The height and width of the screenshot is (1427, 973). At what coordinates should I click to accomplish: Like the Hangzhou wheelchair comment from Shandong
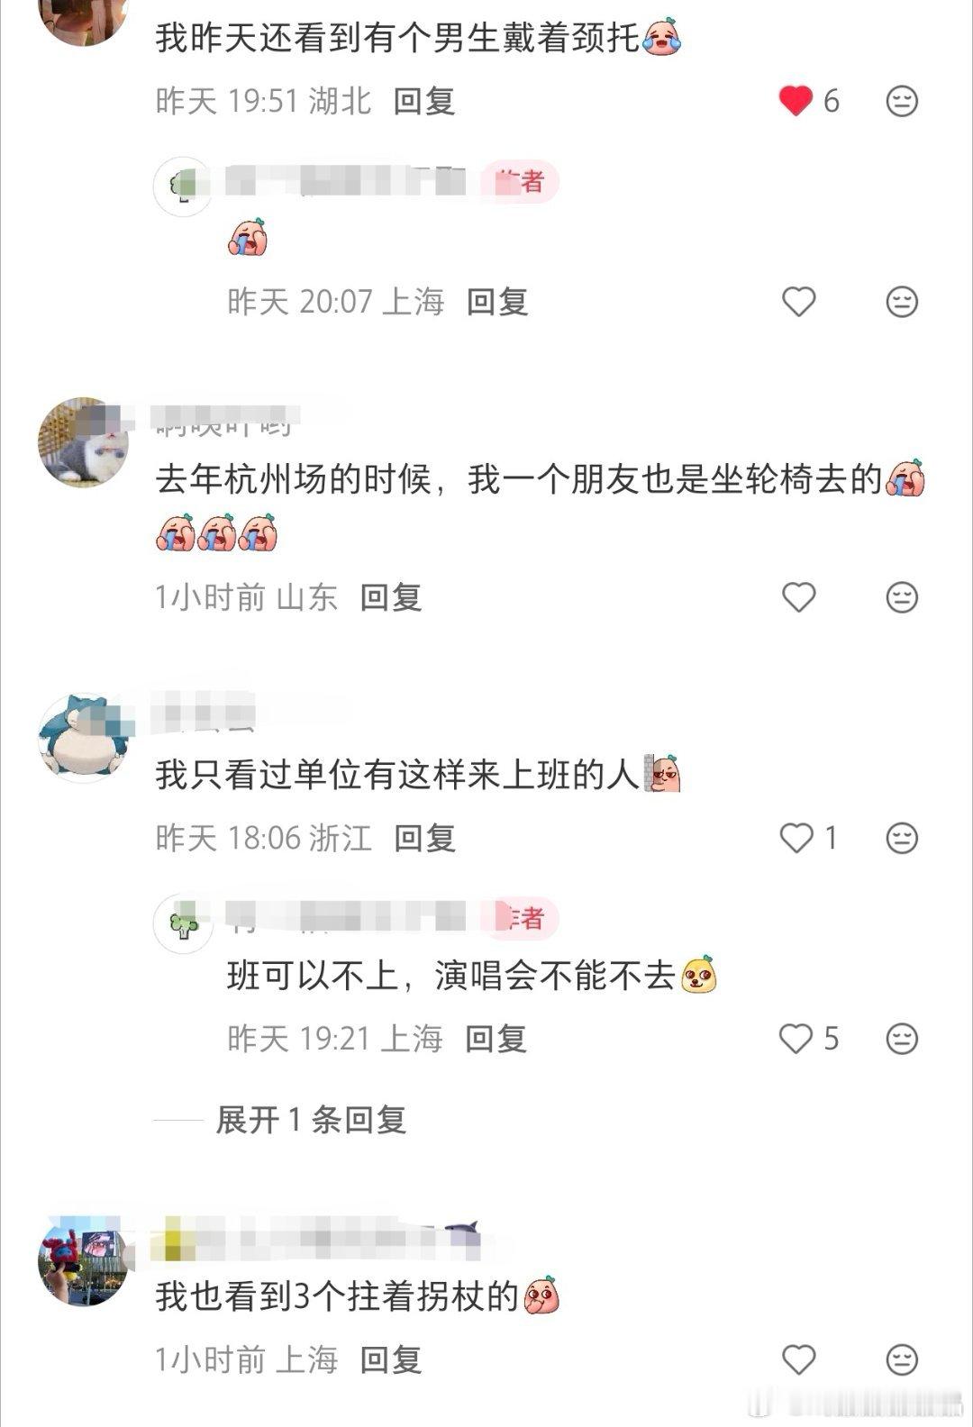click(x=798, y=597)
